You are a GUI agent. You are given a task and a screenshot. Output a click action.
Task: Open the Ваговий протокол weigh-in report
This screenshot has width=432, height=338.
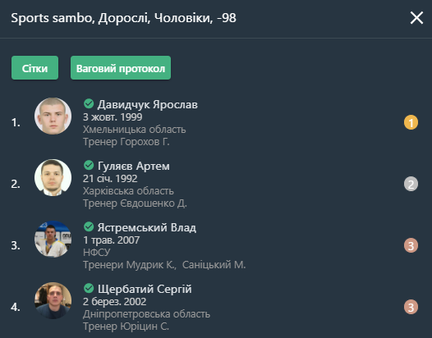pos(121,68)
